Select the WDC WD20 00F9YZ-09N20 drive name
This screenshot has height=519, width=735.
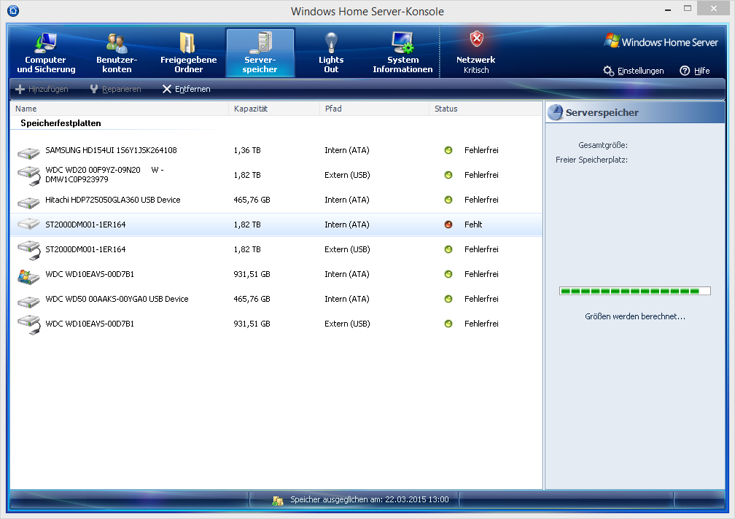pos(104,175)
